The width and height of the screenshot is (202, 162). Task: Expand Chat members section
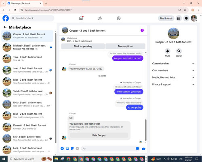173,70
